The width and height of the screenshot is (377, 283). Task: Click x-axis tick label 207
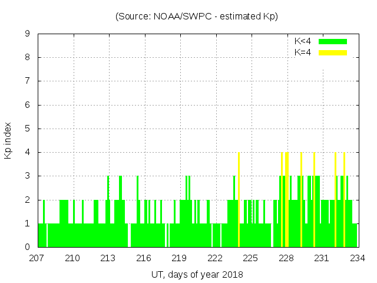[38, 258]
